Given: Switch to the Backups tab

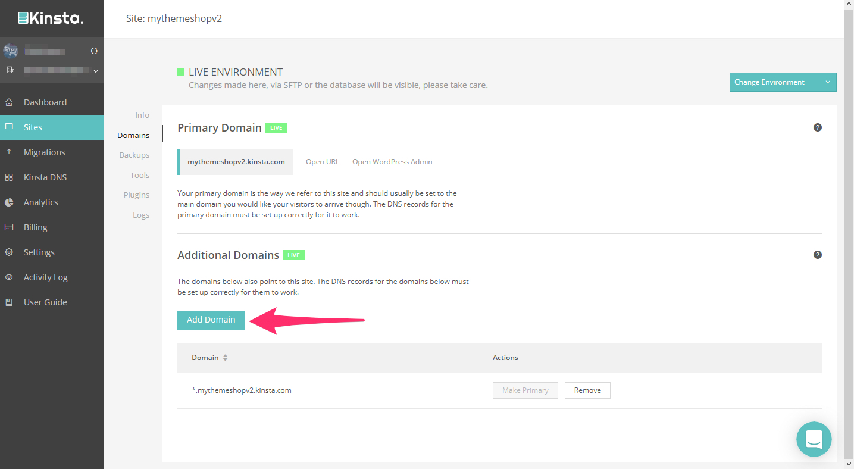Looking at the screenshot, I should coord(134,155).
